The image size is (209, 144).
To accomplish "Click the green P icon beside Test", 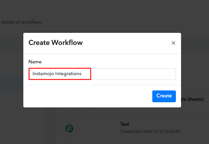I will tap(69, 128).
